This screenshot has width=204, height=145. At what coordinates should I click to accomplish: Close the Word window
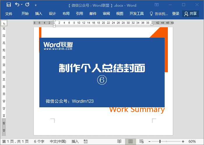click(197, 5)
